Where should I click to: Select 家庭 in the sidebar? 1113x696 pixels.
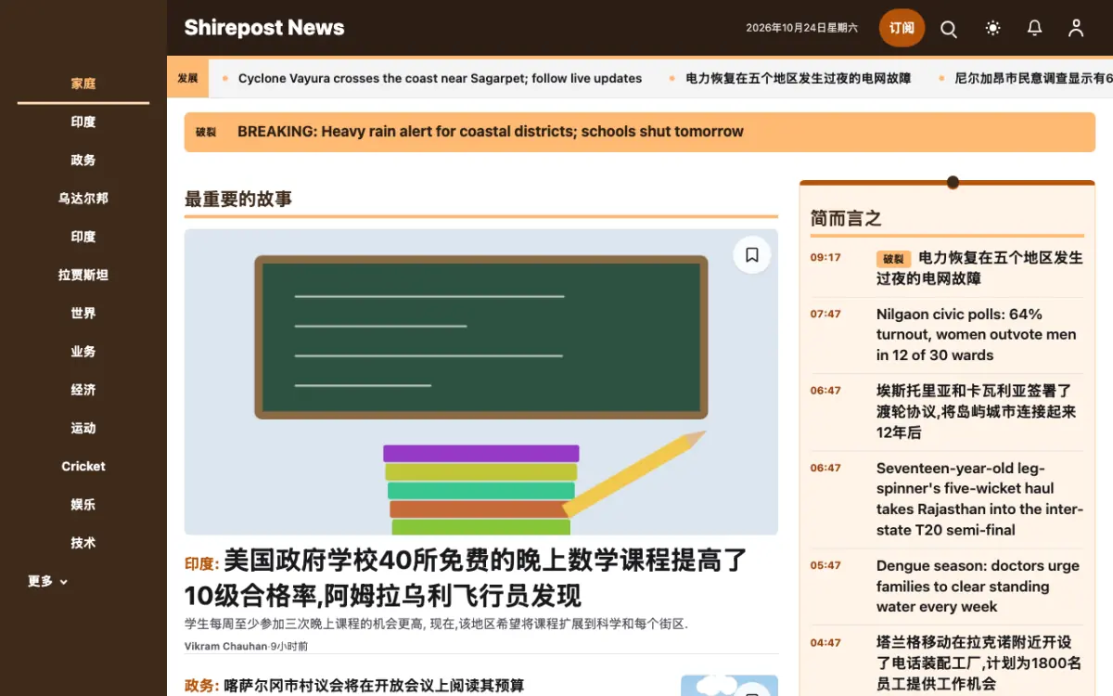coord(83,84)
